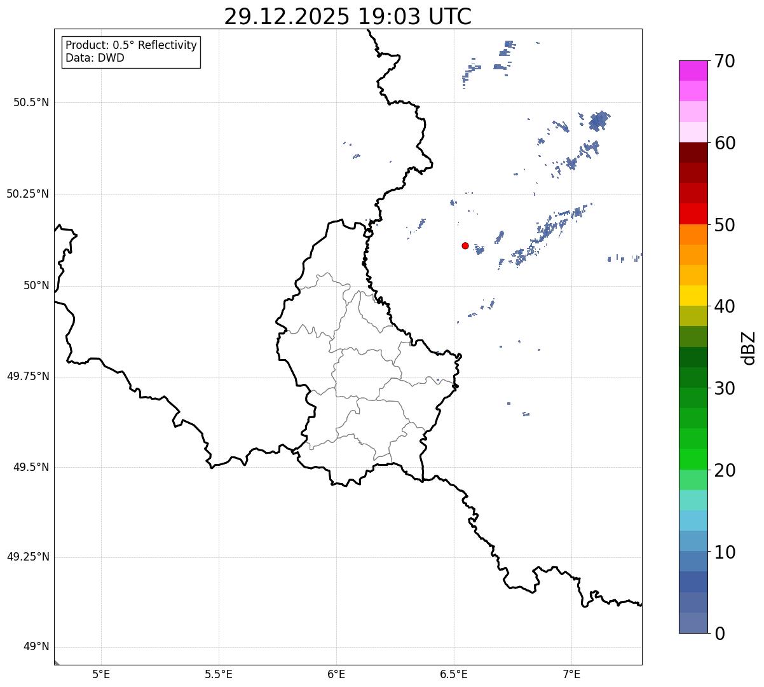The height and width of the screenshot is (687, 764).
Task: Click the colorbar tick label 20
Action: 725,470
